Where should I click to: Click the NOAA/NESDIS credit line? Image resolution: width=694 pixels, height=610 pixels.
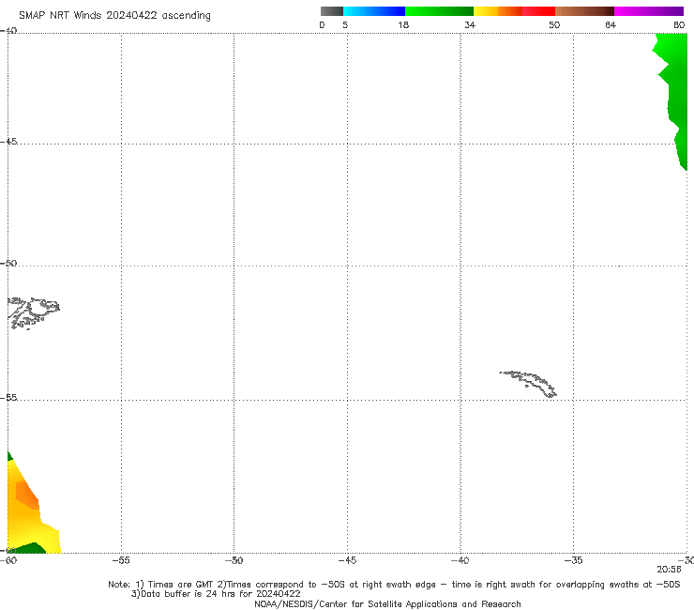pyautogui.click(x=387, y=603)
